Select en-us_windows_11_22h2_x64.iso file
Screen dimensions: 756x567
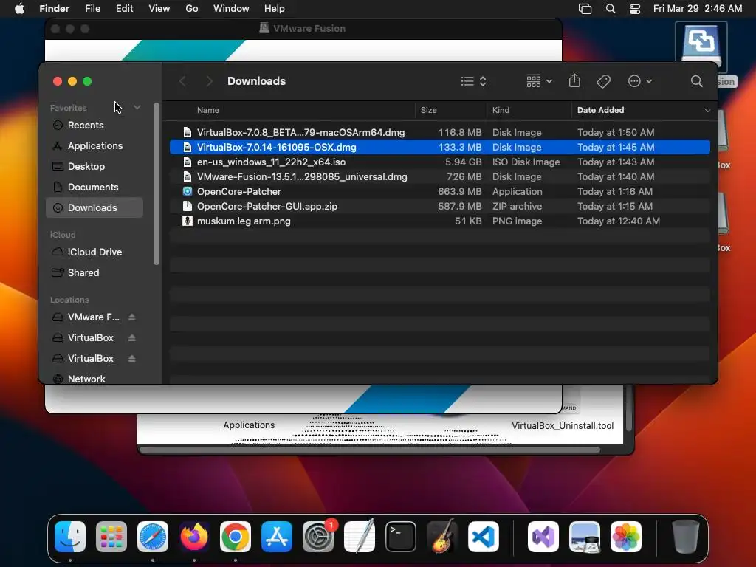[440, 162]
